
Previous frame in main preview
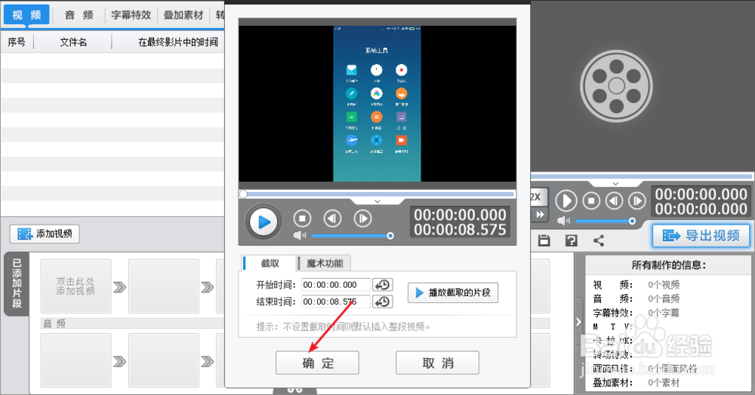[614, 201]
